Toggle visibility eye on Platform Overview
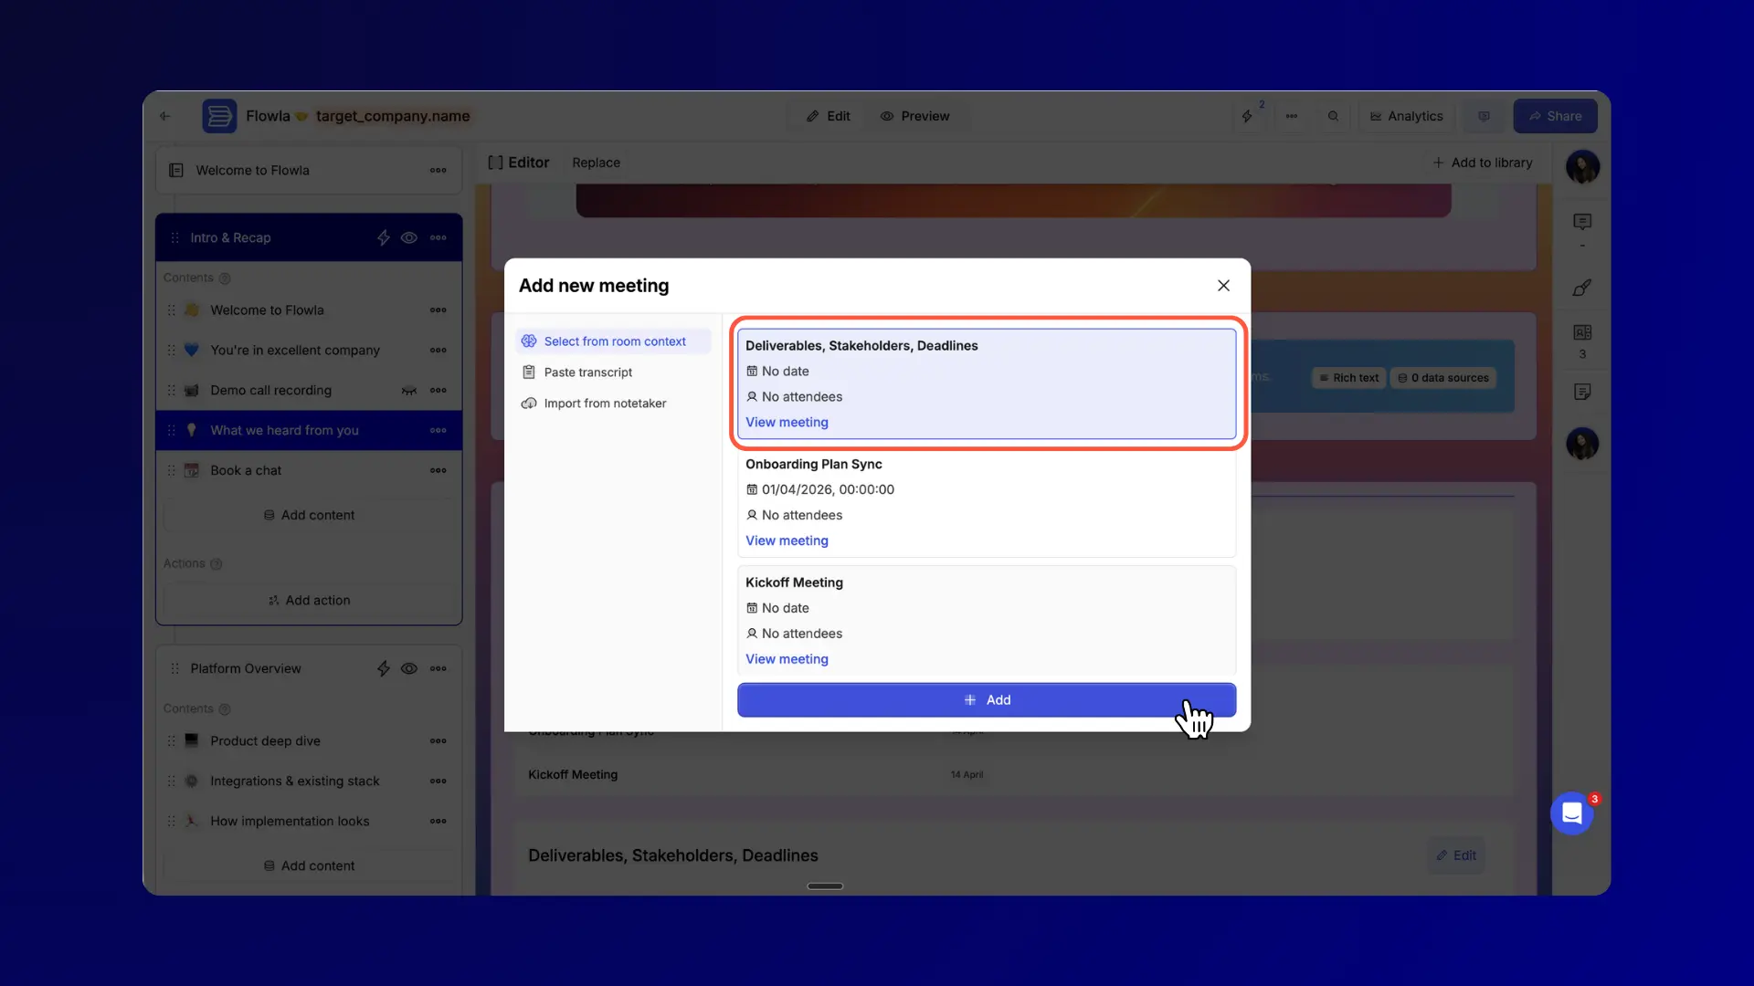The width and height of the screenshot is (1754, 986). click(x=409, y=668)
